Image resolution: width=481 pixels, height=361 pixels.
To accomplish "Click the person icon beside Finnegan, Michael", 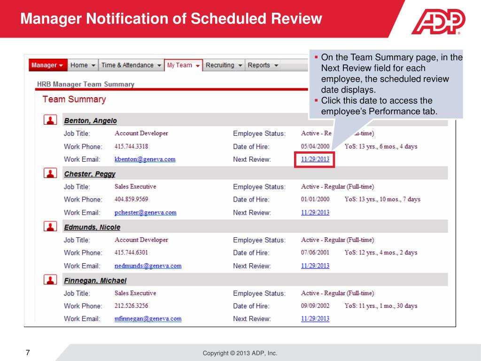I will [50, 279].
